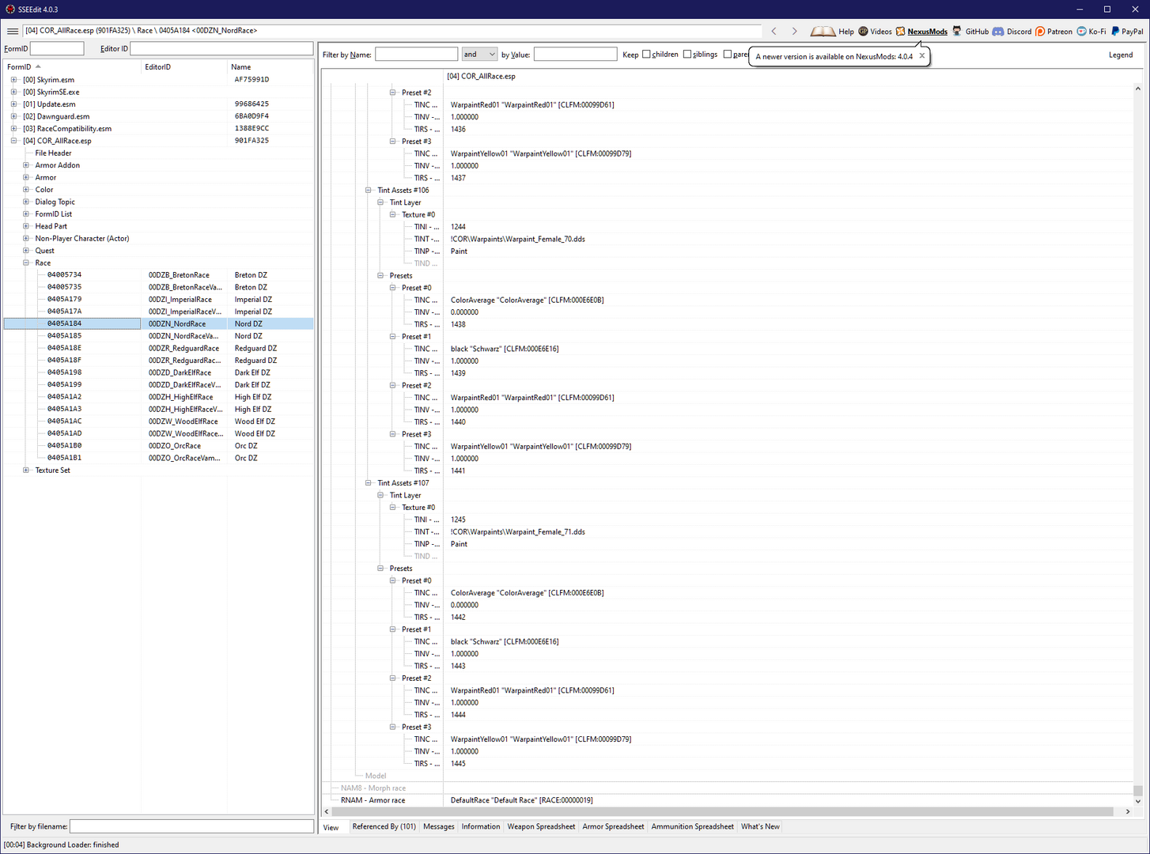Click the [04] COR_AllRace.esp column header
The image size is (1150, 854).
(x=481, y=77)
